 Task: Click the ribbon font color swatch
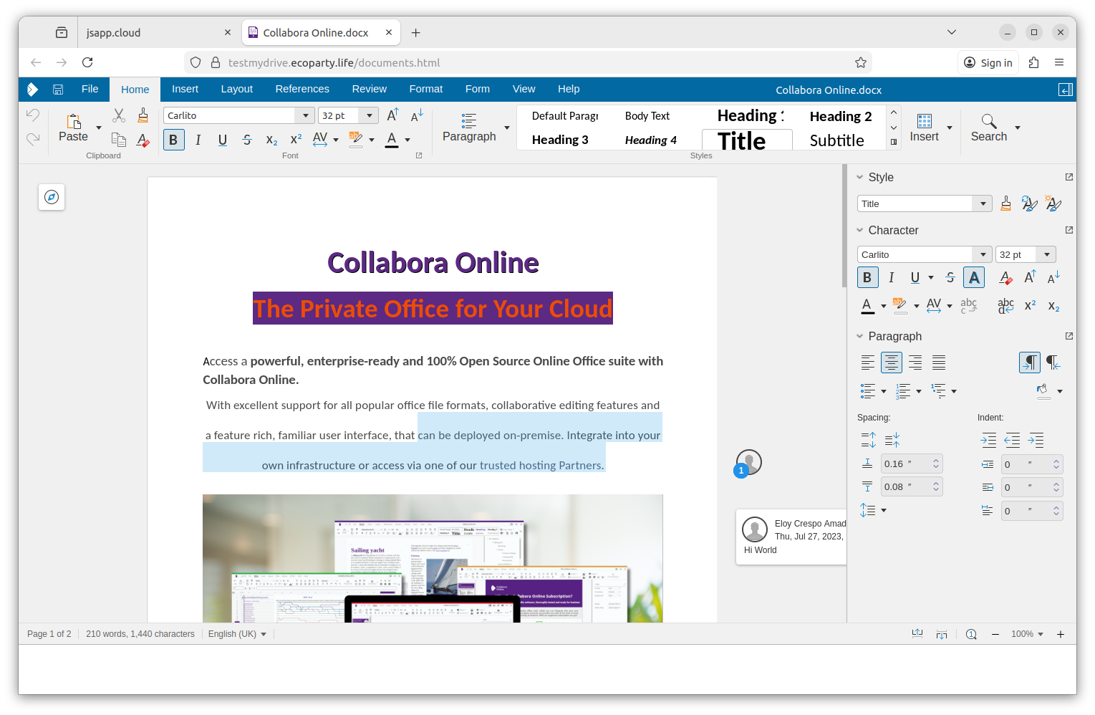point(392,140)
